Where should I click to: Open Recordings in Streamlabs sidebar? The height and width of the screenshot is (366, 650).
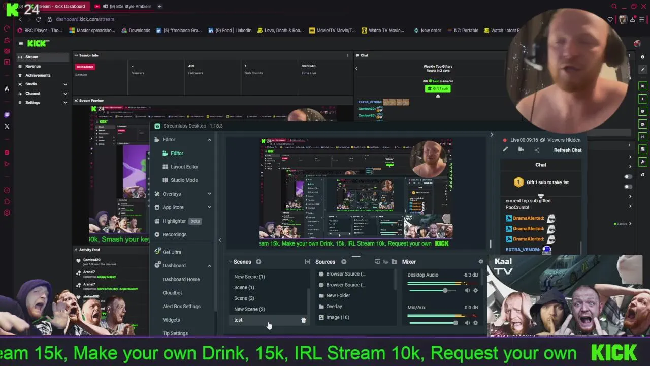[x=174, y=234]
